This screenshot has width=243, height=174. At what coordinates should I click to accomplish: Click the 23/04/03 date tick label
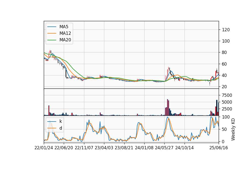(x=104, y=148)
